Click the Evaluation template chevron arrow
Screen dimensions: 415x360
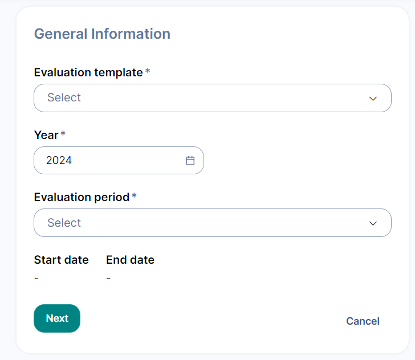click(x=373, y=99)
